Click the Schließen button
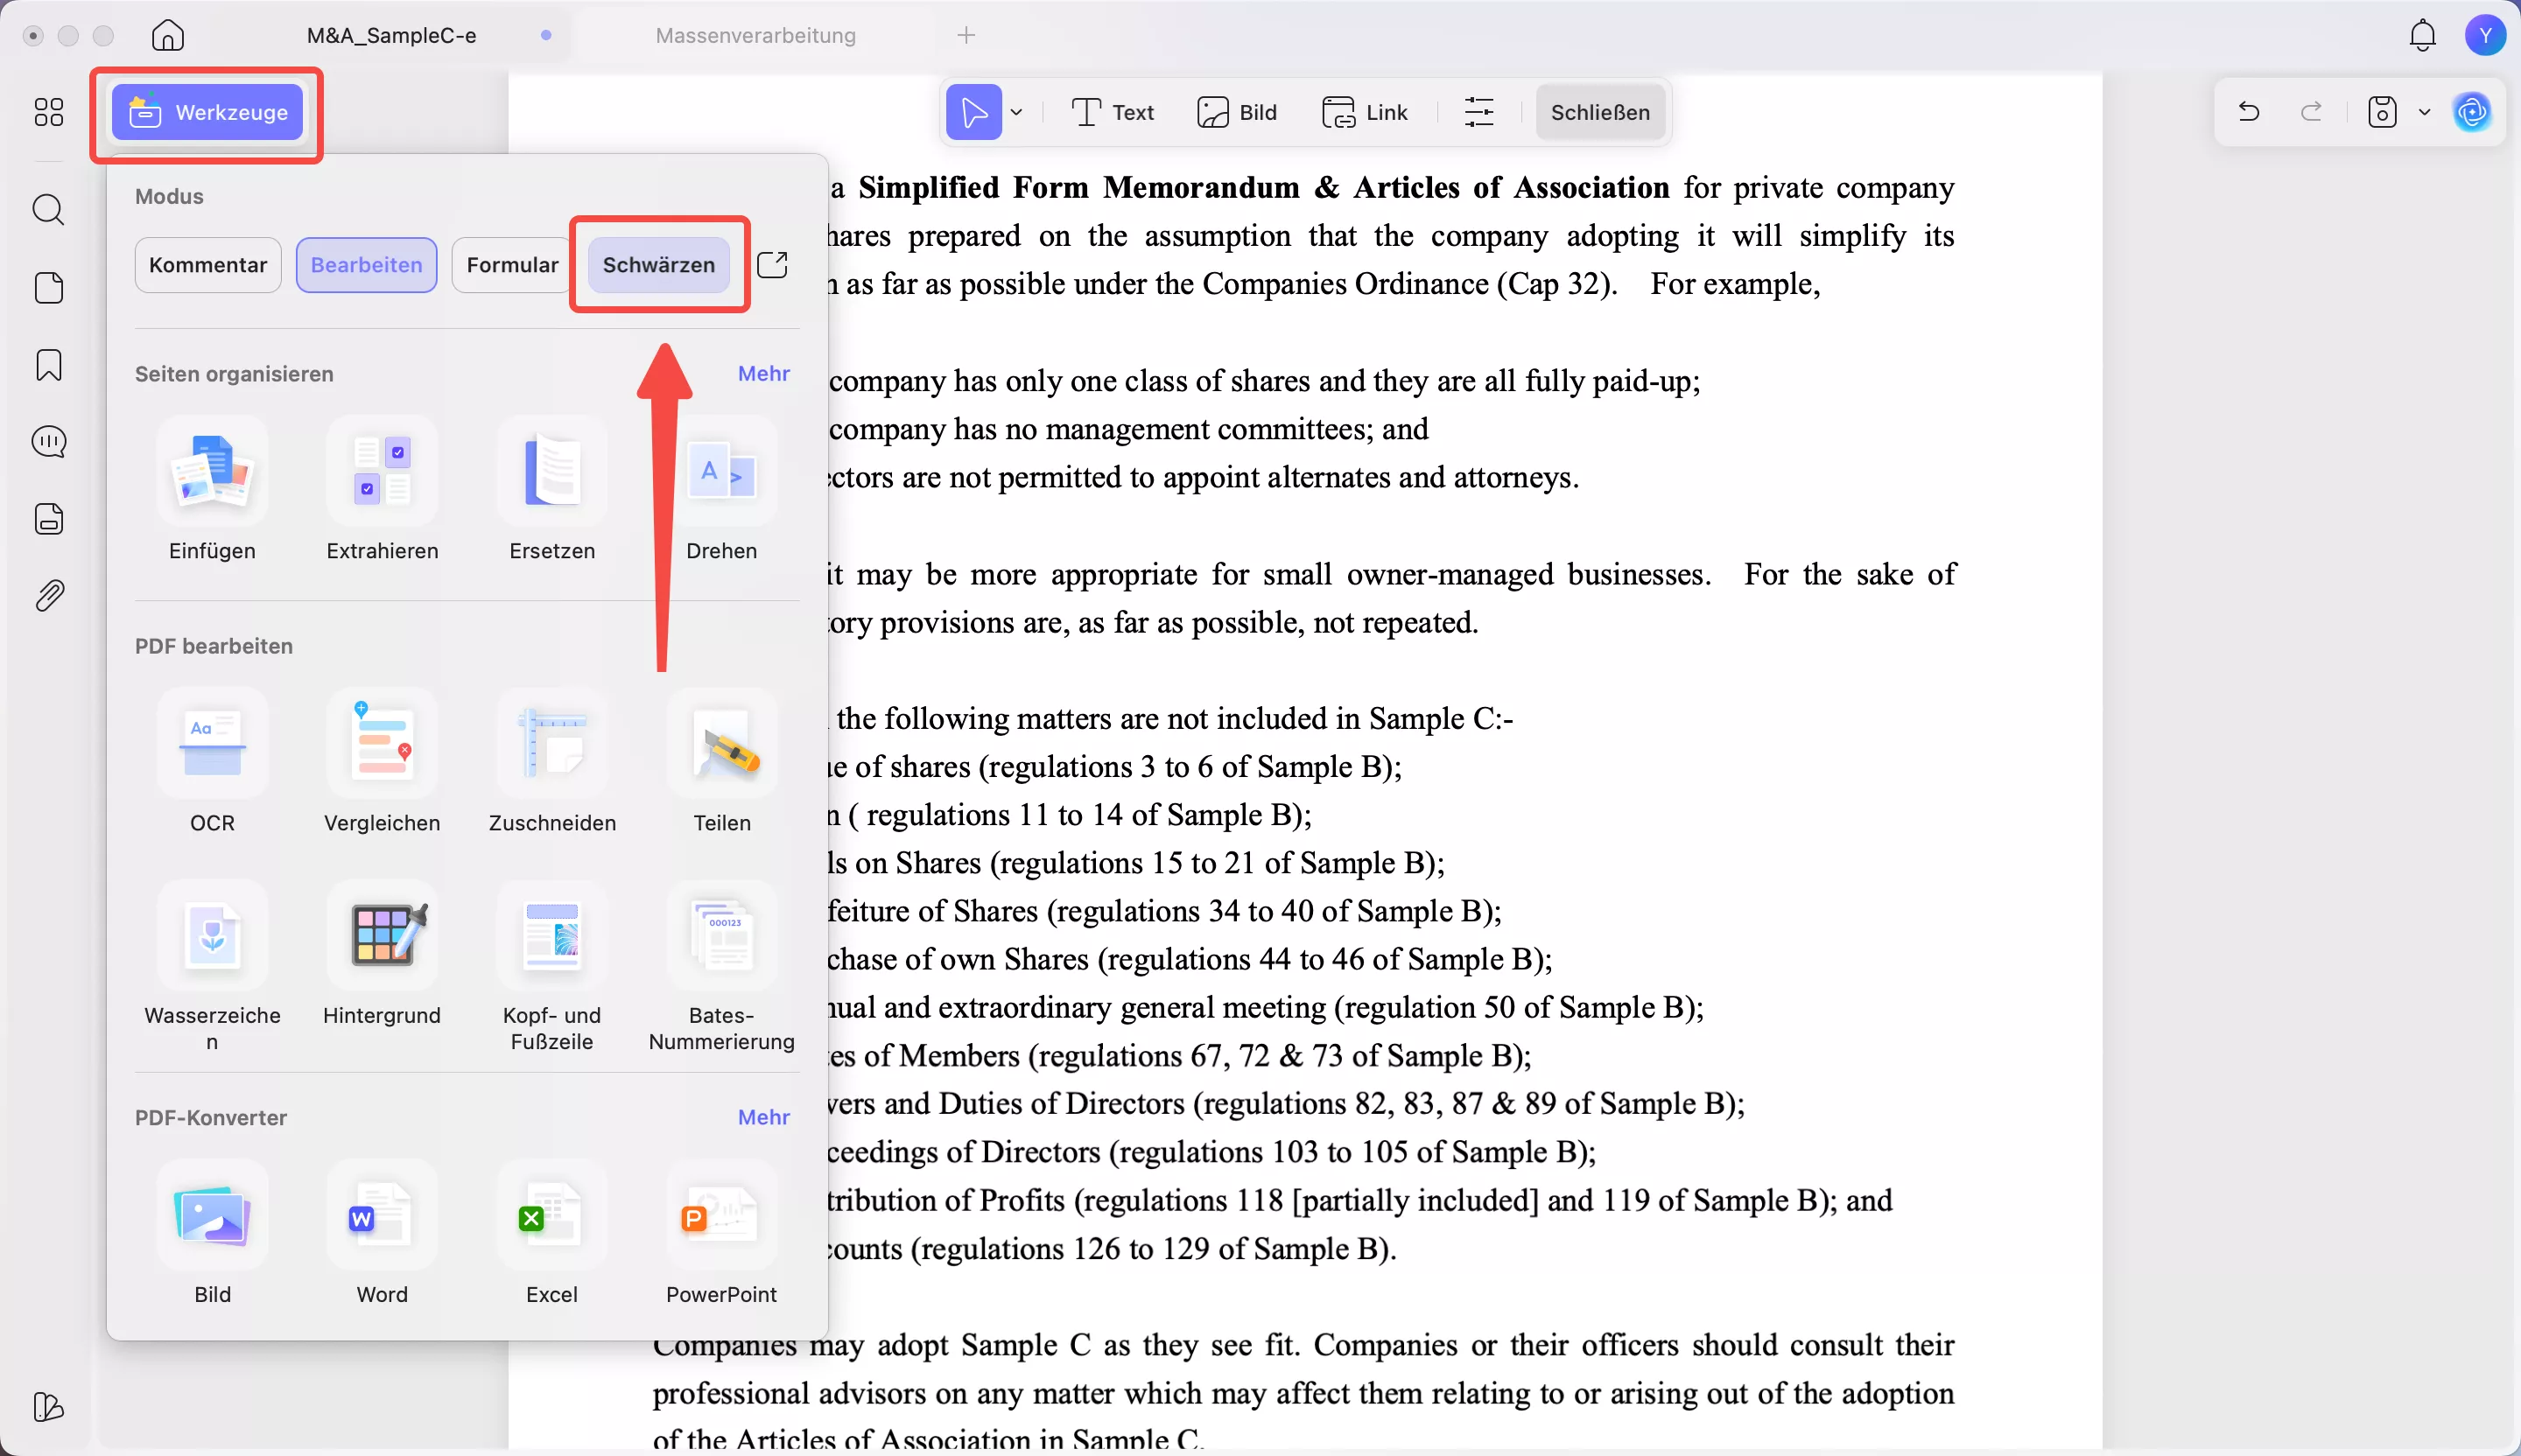This screenshot has height=1456, width=2521. click(1599, 112)
